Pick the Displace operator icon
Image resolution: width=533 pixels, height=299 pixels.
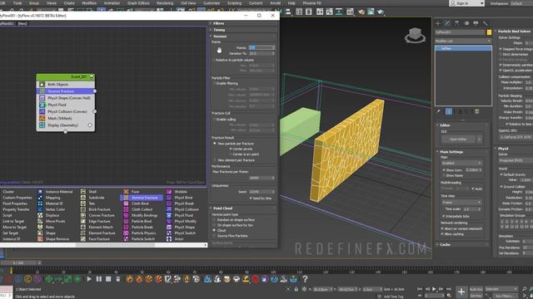tap(40, 215)
